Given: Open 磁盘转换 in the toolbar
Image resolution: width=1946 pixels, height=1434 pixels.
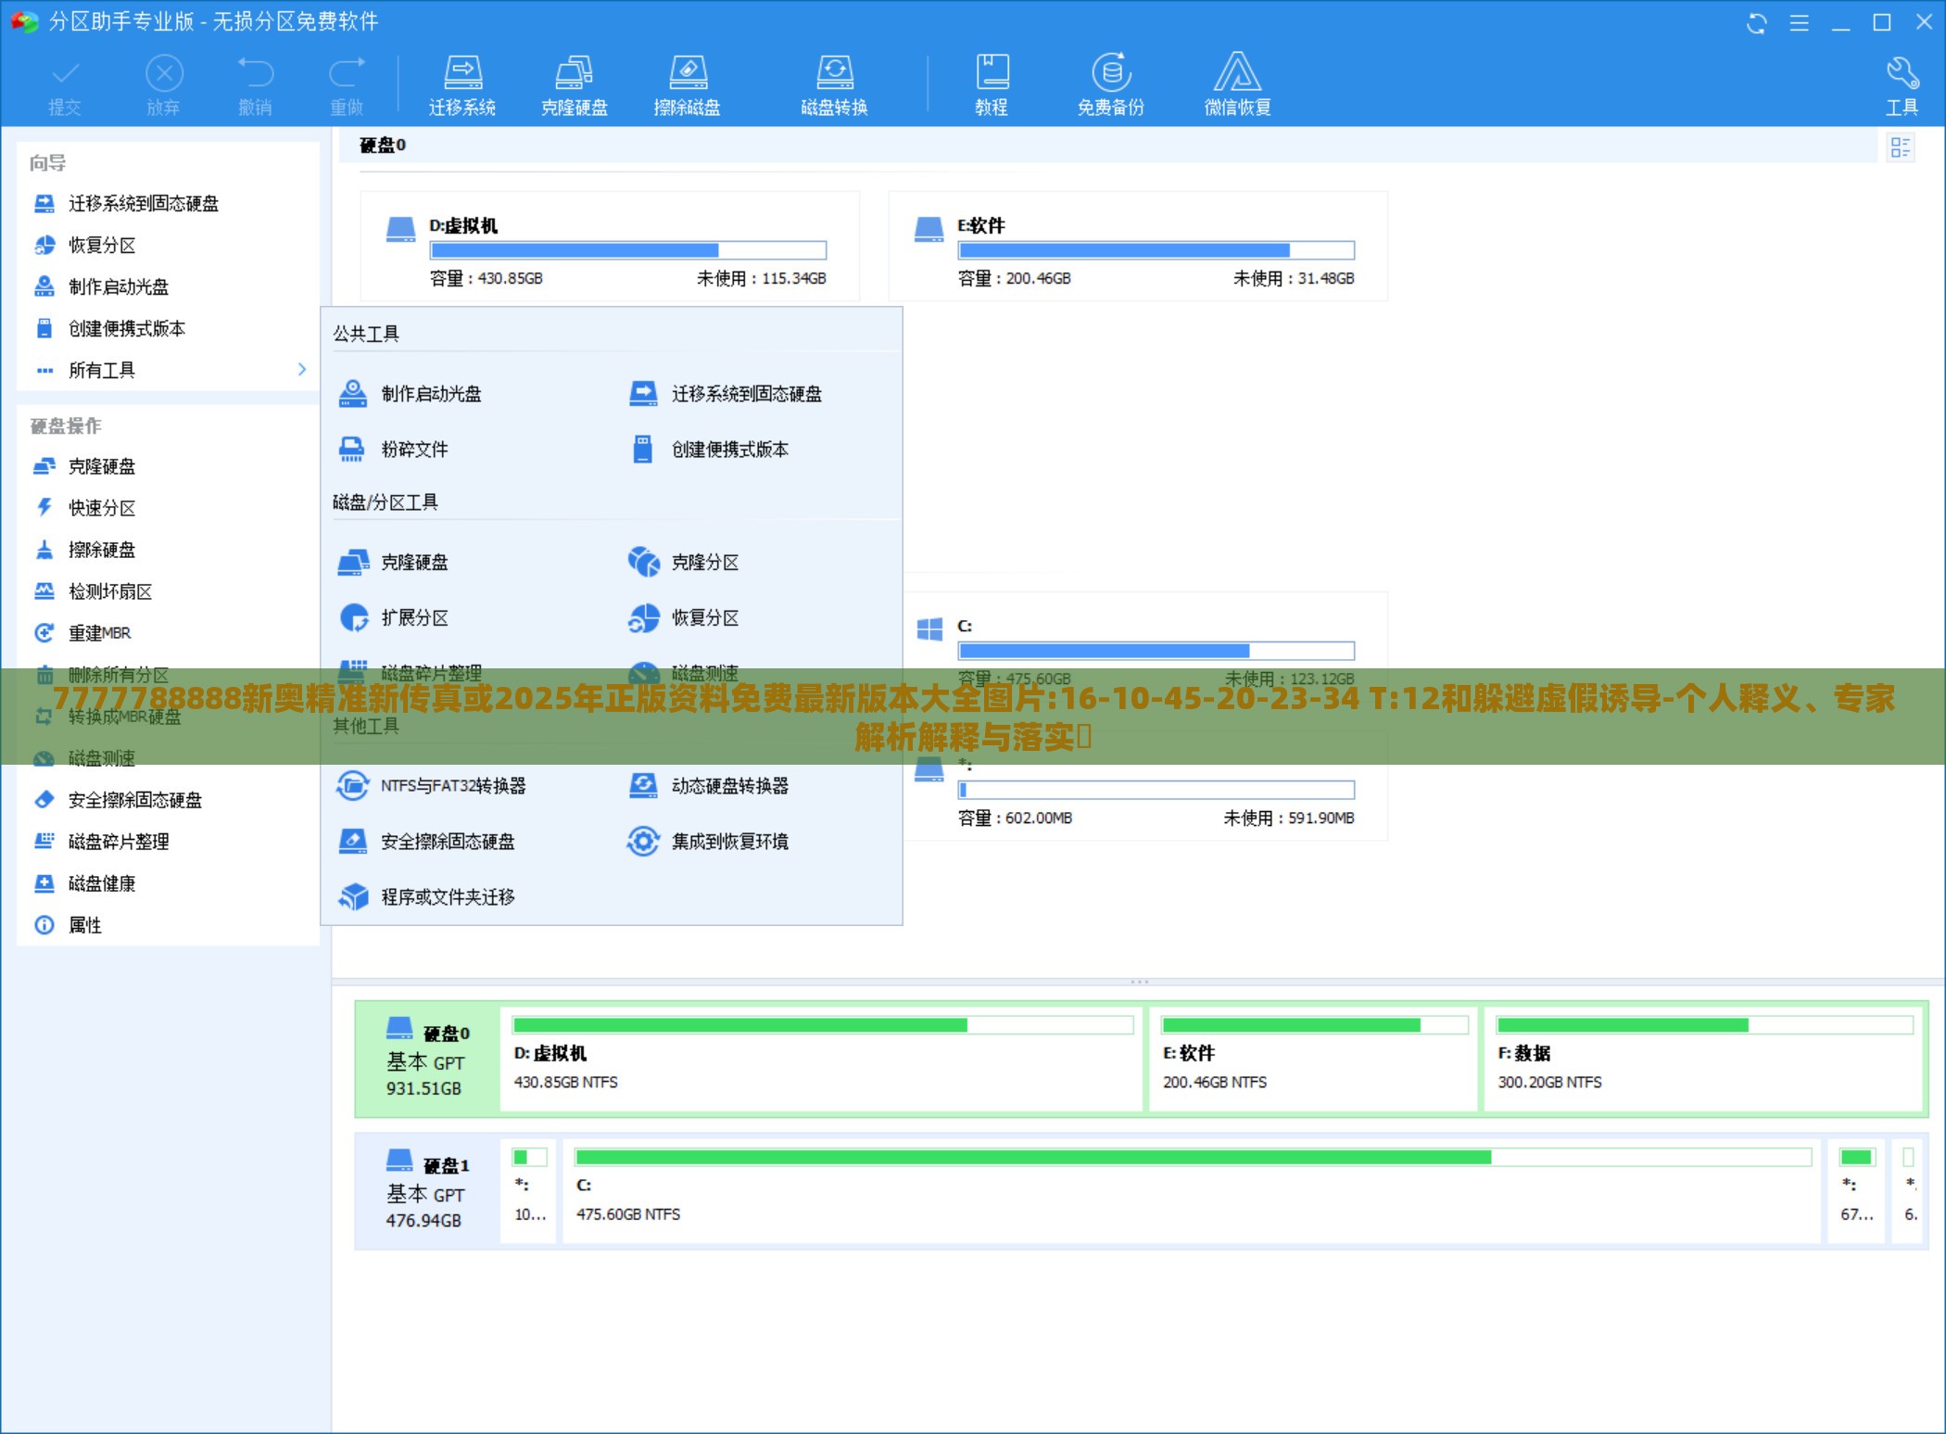Looking at the screenshot, I should (834, 85).
